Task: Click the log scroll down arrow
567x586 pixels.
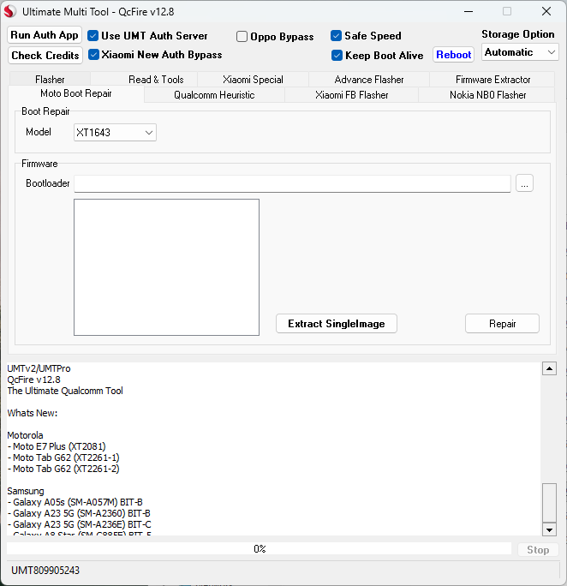Action: [549, 529]
